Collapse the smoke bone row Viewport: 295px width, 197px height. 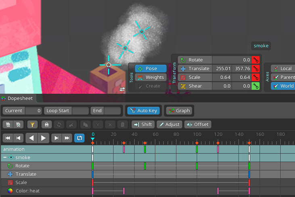point(4,158)
